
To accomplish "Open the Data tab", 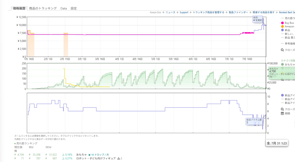I will [64, 8].
